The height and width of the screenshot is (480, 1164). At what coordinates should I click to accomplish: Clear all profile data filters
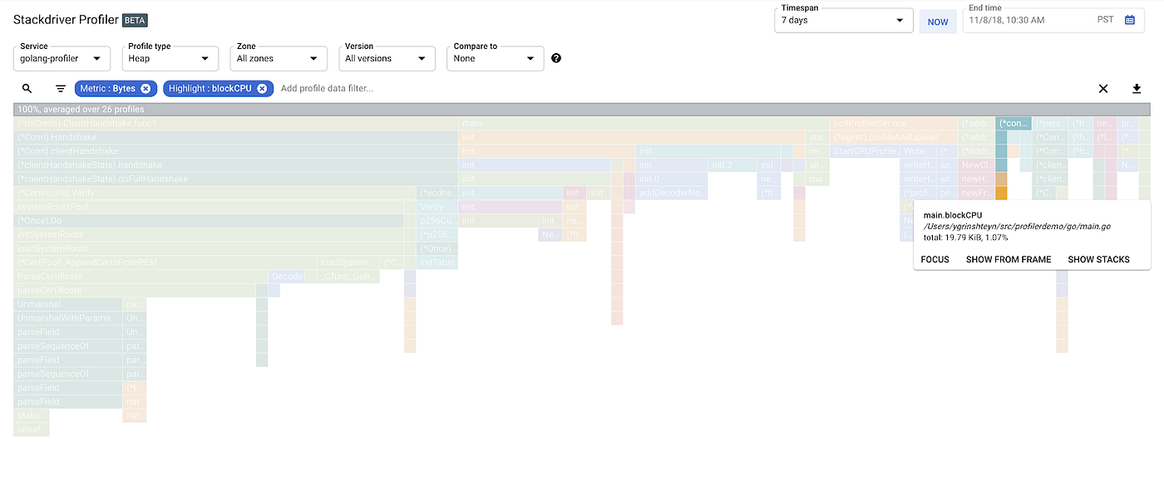[x=1103, y=88]
